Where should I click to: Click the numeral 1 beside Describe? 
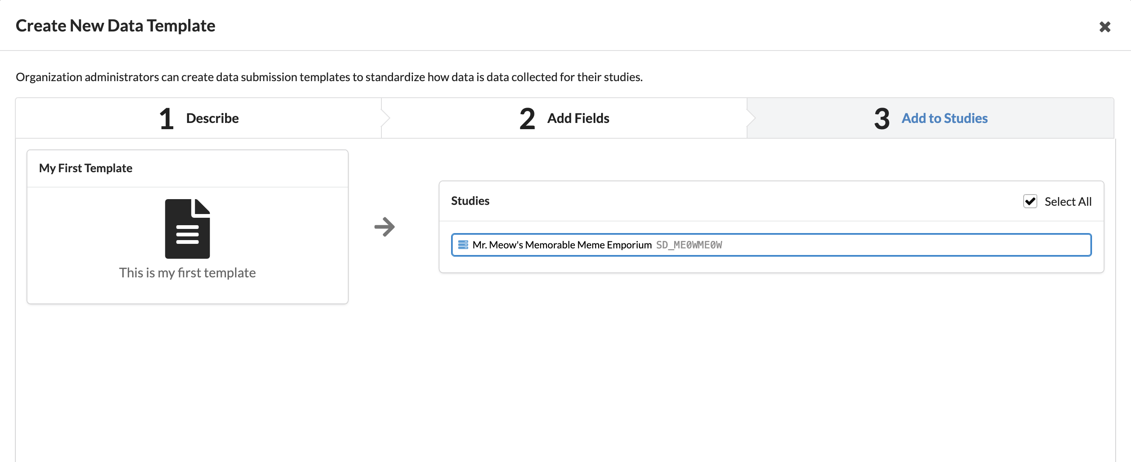(166, 118)
